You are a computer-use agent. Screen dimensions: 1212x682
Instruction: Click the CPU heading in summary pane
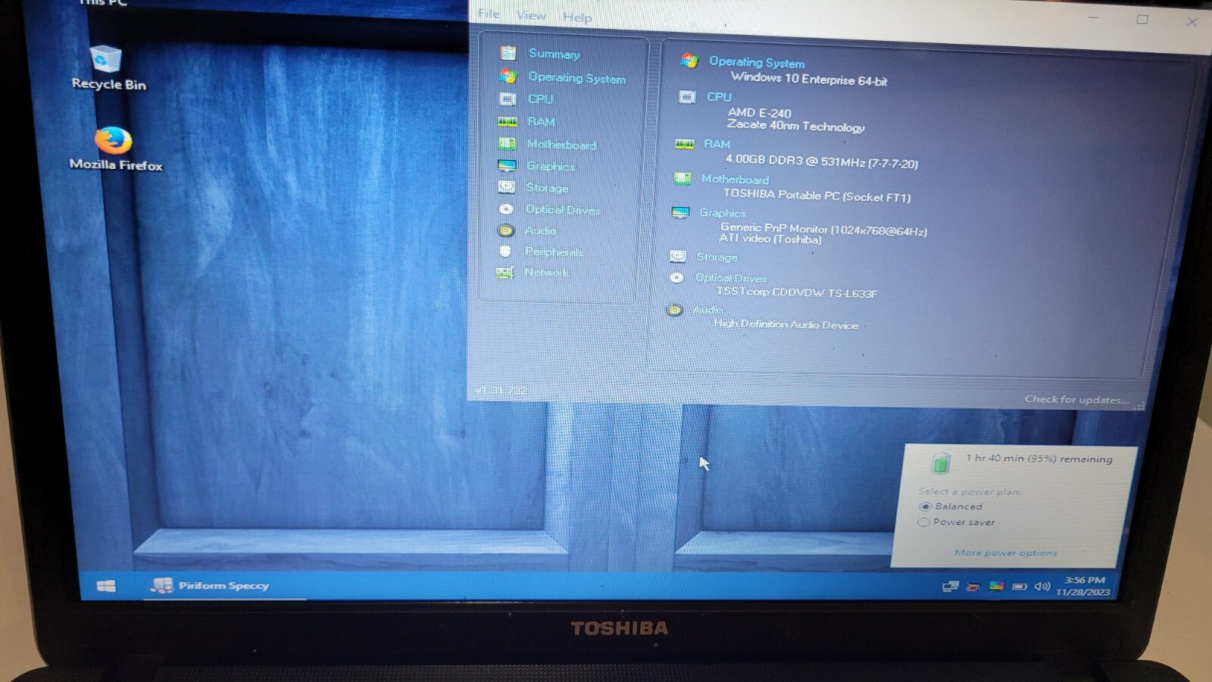(719, 97)
